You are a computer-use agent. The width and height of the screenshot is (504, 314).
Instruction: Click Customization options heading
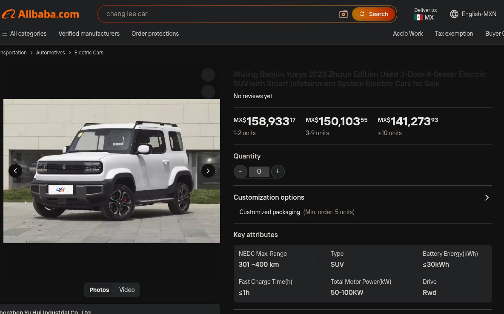[x=269, y=198]
